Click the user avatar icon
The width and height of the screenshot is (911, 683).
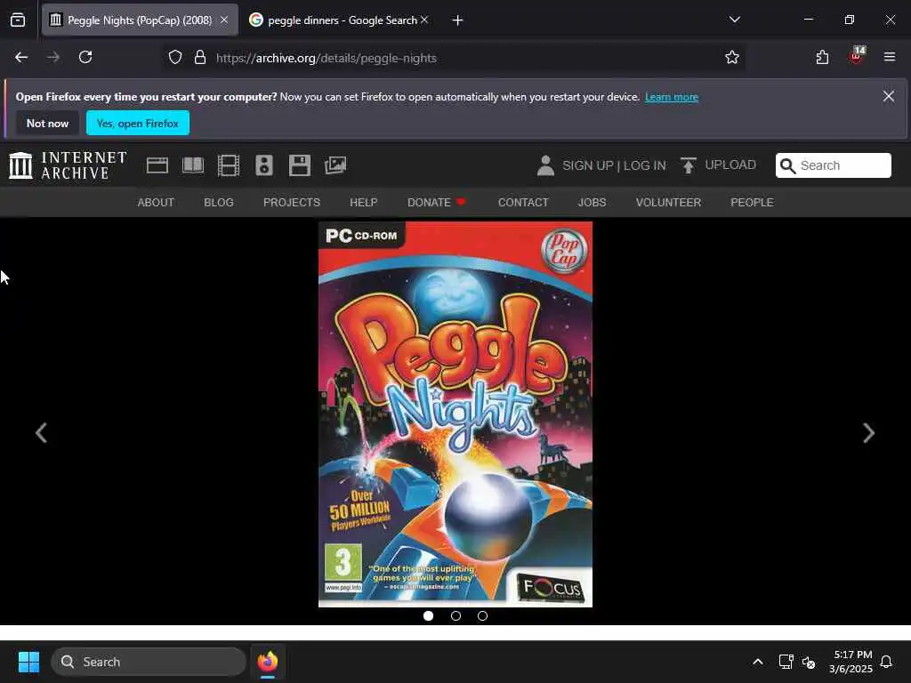click(x=545, y=165)
